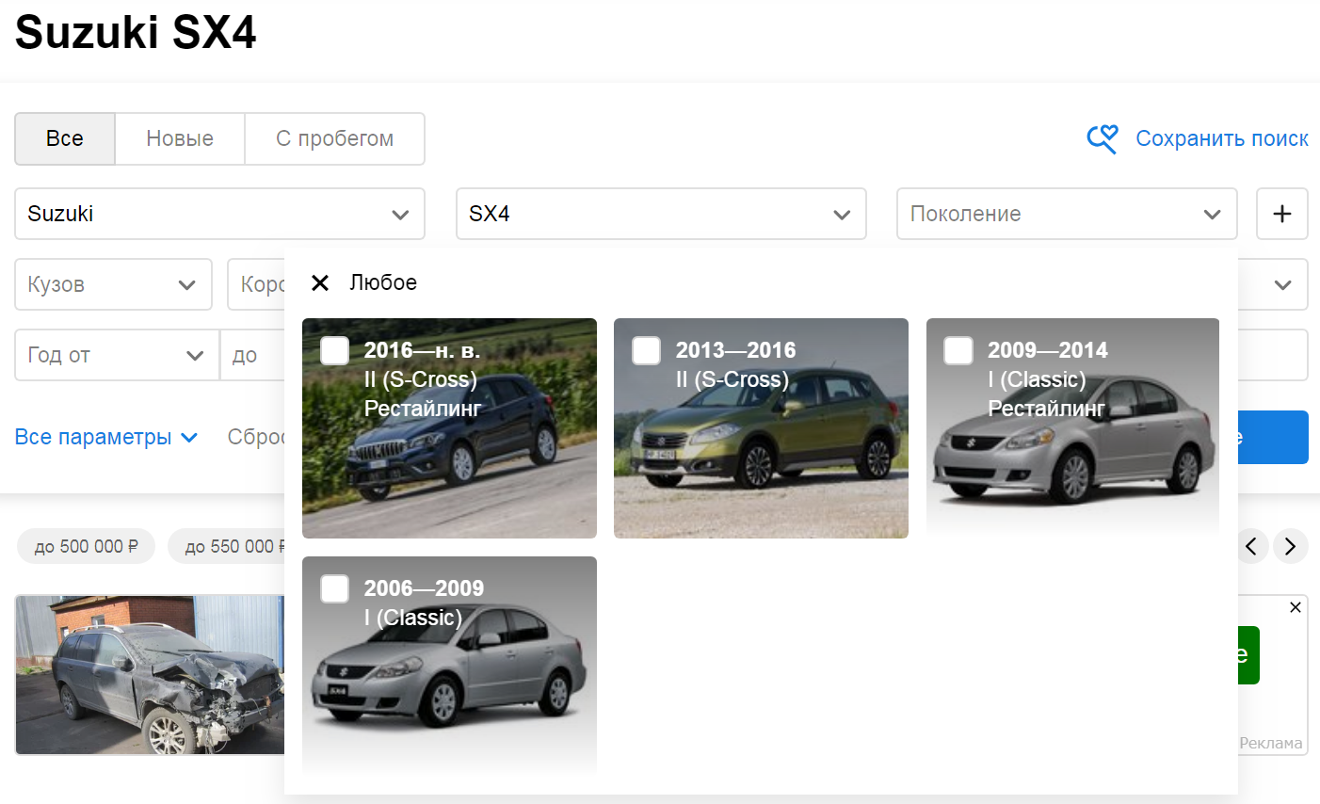Check the 2016—н. в. II (S-Cross) Рестайлинг box

tap(334, 350)
